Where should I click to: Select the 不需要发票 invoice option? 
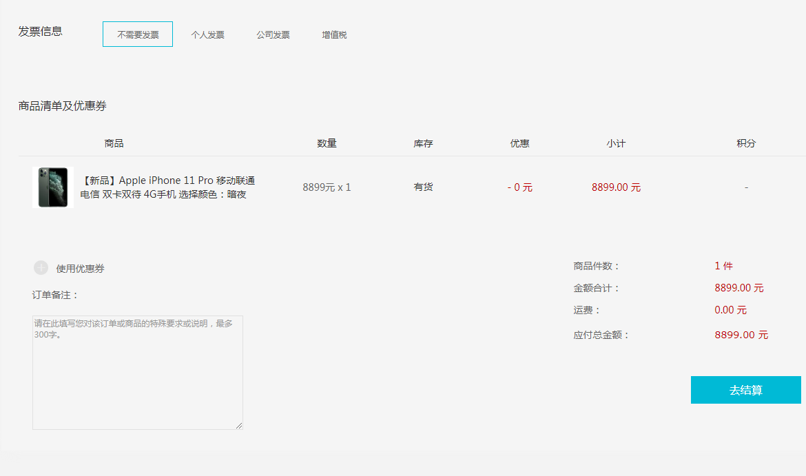pos(138,34)
